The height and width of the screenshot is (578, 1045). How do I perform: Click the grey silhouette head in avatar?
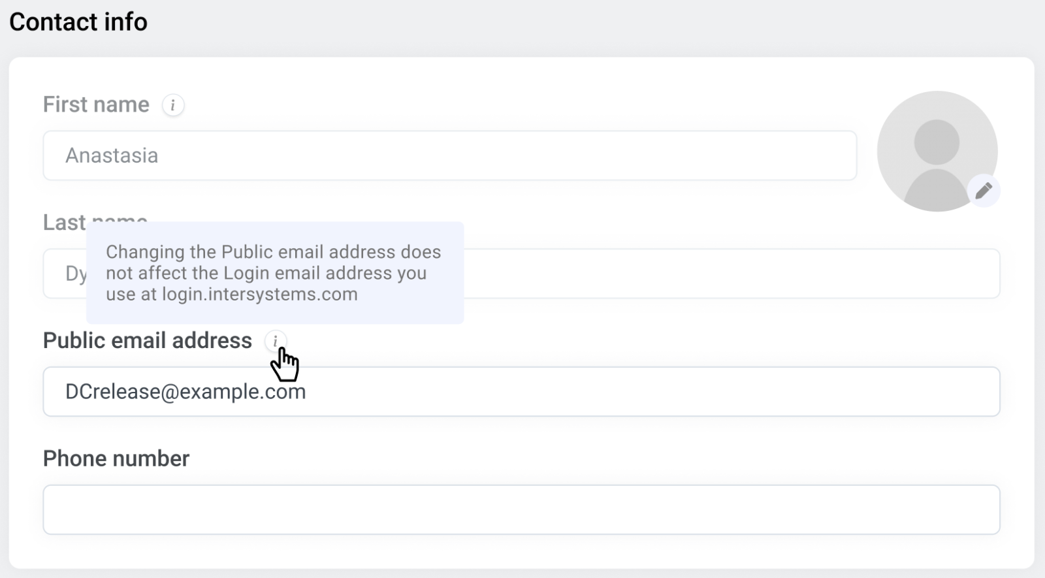point(937,142)
